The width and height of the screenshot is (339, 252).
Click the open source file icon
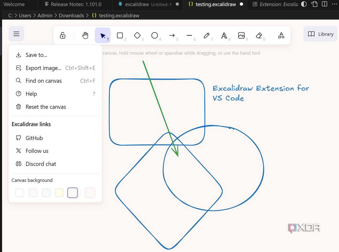point(314,4)
